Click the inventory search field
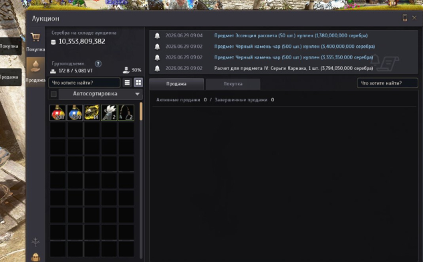423x262 pixels. pyautogui.click(x=84, y=83)
